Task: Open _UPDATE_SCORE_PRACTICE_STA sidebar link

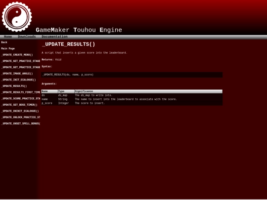Action: pyautogui.click(x=21, y=99)
